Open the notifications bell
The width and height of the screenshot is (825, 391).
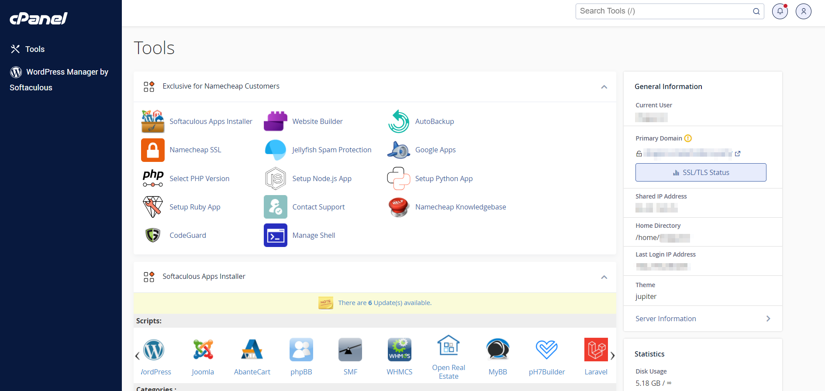coord(780,11)
